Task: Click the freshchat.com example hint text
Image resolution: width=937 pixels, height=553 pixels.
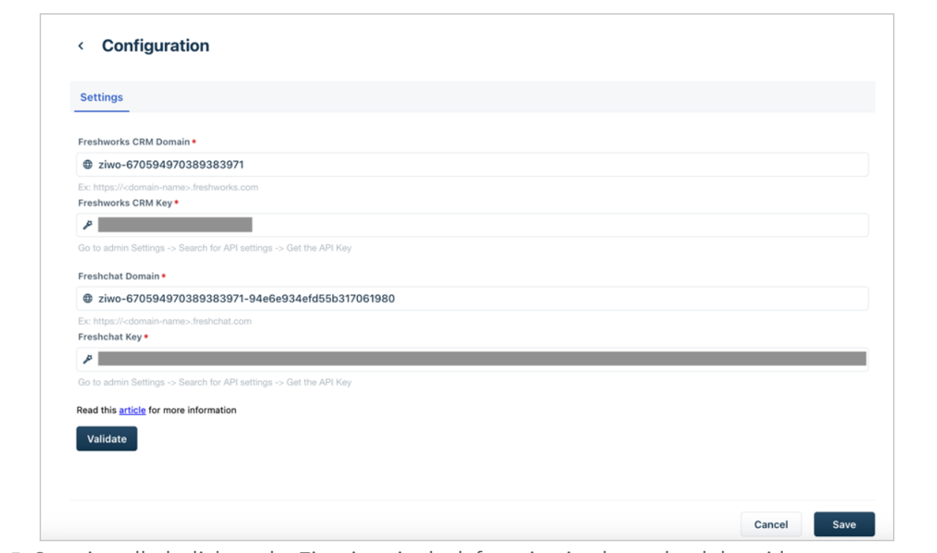Action: [164, 321]
